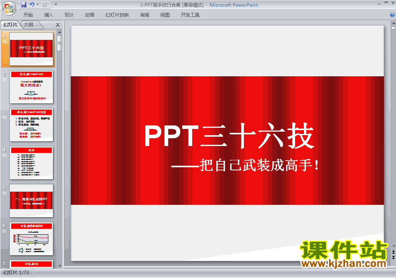Click status bar slide counter 幻灯片 1/72
The image size is (396, 278).
point(16,273)
